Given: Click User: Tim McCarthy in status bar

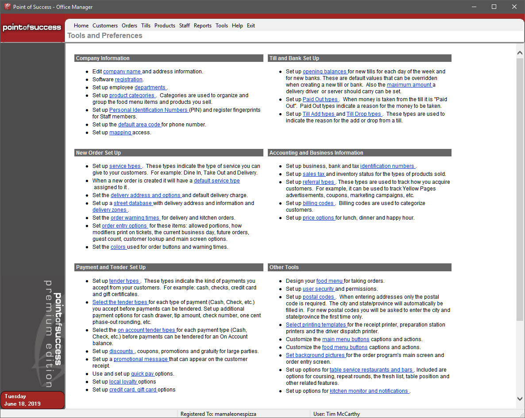Looking at the screenshot, I should 336,414.
